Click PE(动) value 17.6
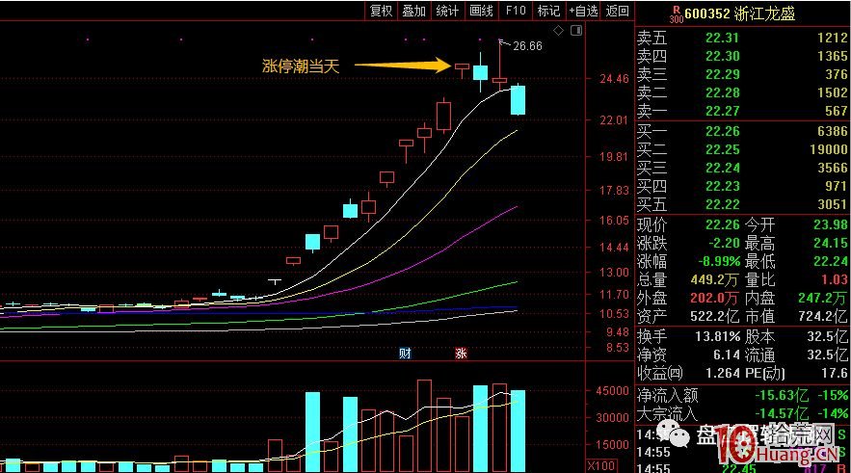 pos(835,373)
